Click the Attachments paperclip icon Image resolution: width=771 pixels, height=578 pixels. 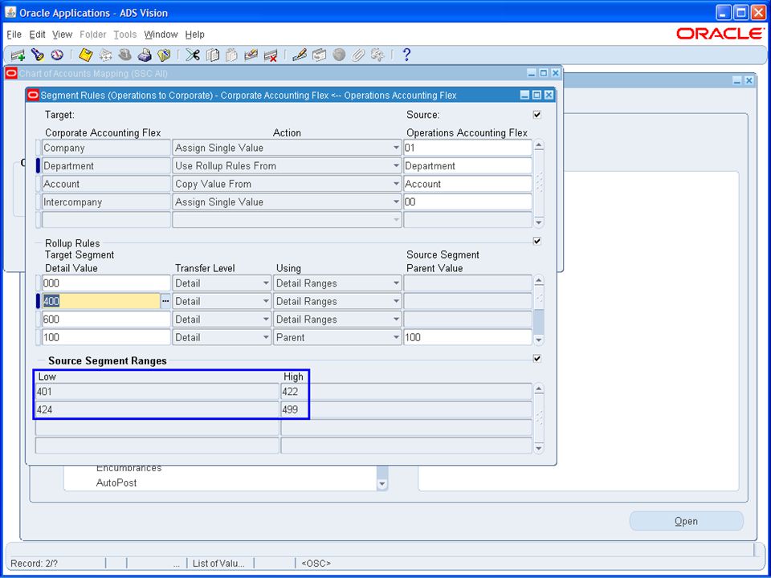pos(358,55)
